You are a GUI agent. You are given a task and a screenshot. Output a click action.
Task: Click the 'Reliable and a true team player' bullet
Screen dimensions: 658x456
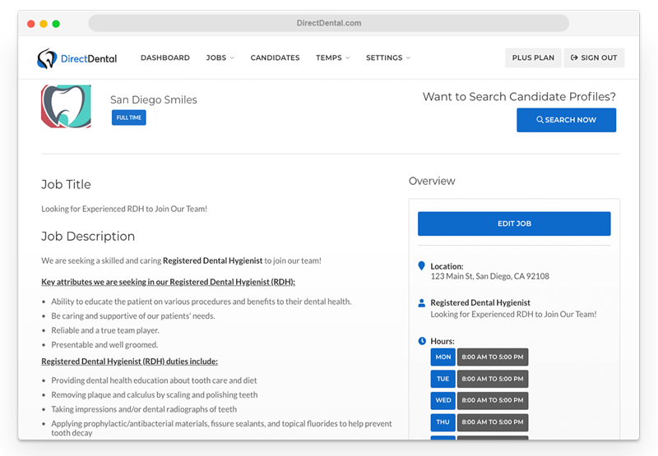105,330
